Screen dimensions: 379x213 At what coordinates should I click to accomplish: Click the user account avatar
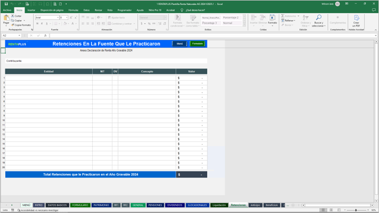[x=337, y=4]
